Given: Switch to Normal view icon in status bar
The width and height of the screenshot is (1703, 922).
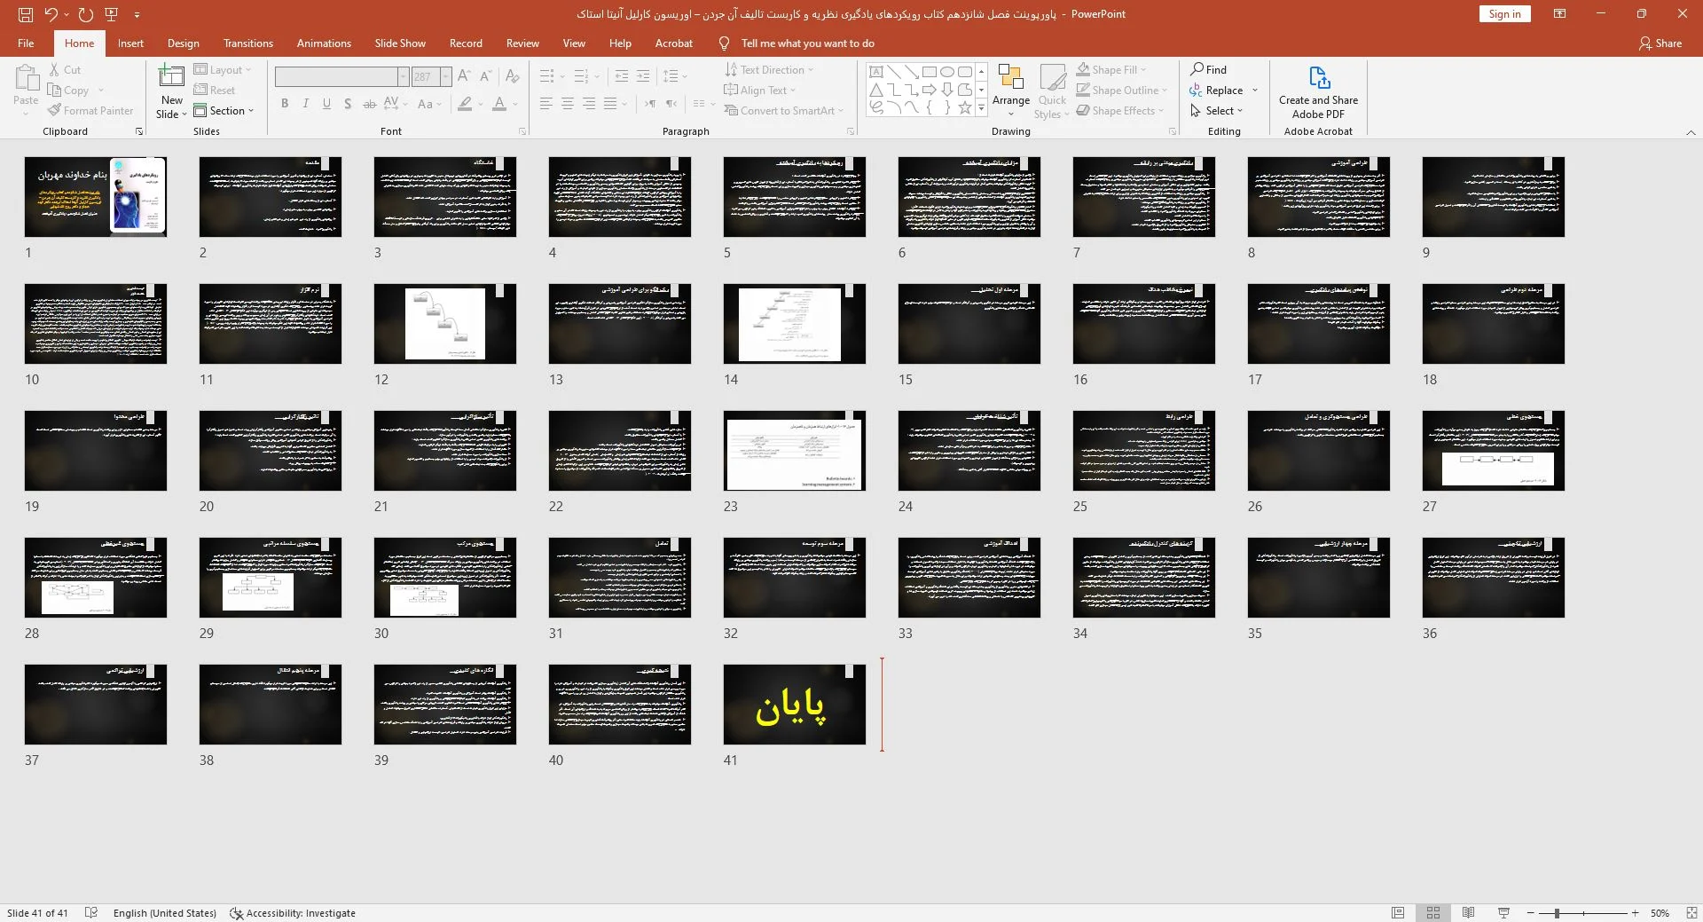Looking at the screenshot, I should 1398,913.
